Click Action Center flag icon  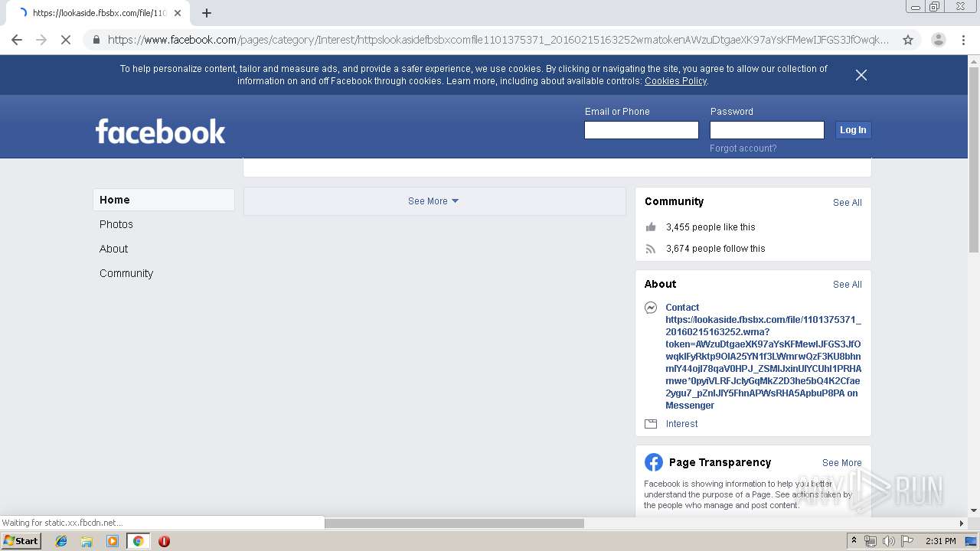[x=907, y=541]
